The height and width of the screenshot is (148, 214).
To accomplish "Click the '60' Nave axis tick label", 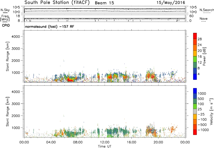I will [191, 16].
